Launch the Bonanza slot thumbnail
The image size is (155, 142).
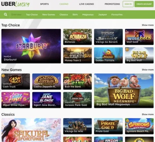(77, 37)
